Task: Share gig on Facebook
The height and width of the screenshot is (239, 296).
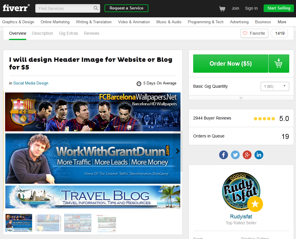Action: tap(224, 155)
